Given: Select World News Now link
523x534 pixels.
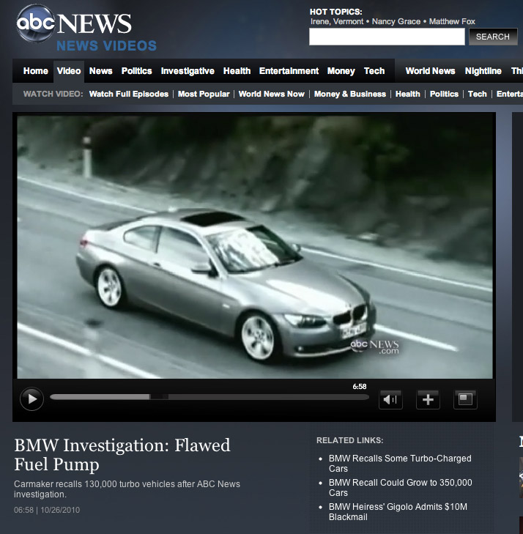Looking at the screenshot, I should pyautogui.click(x=271, y=94).
